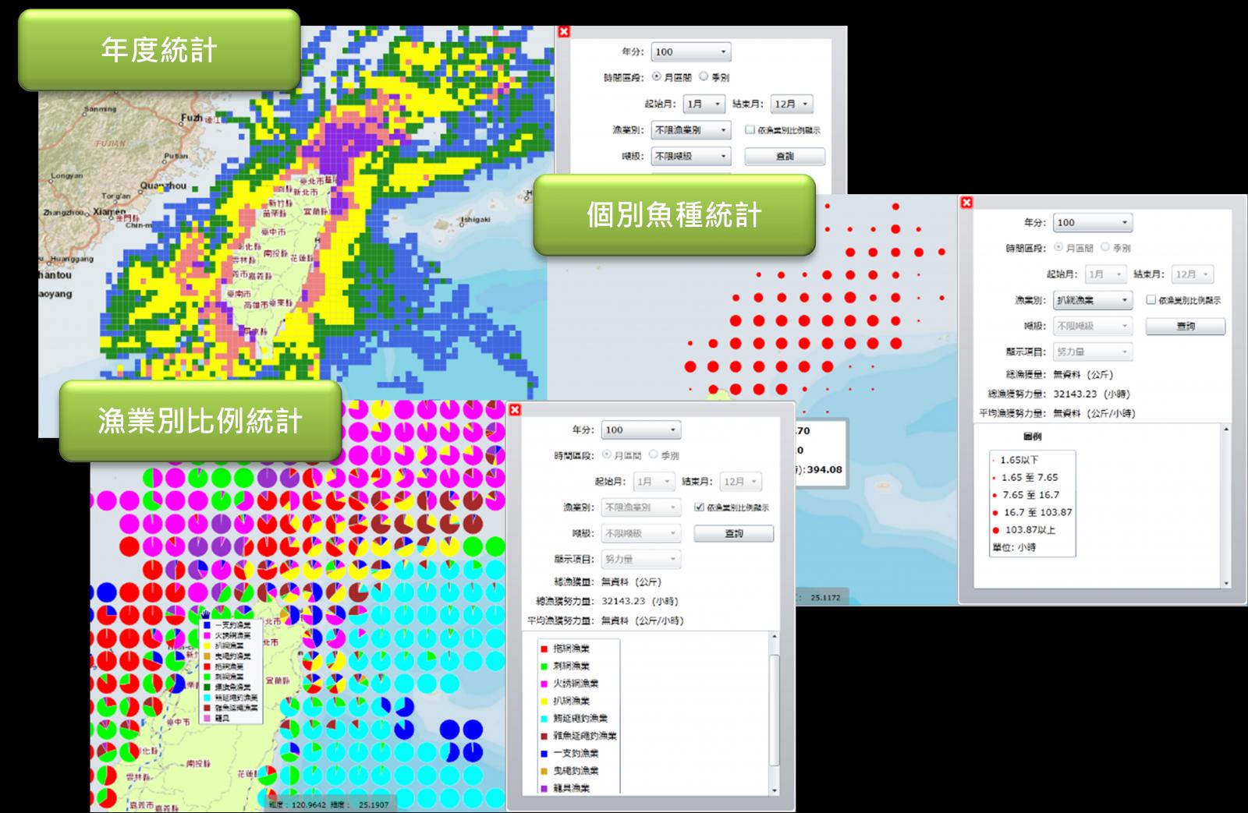Click the blue 一支釣漁業 legend square

click(x=544, y=754)
